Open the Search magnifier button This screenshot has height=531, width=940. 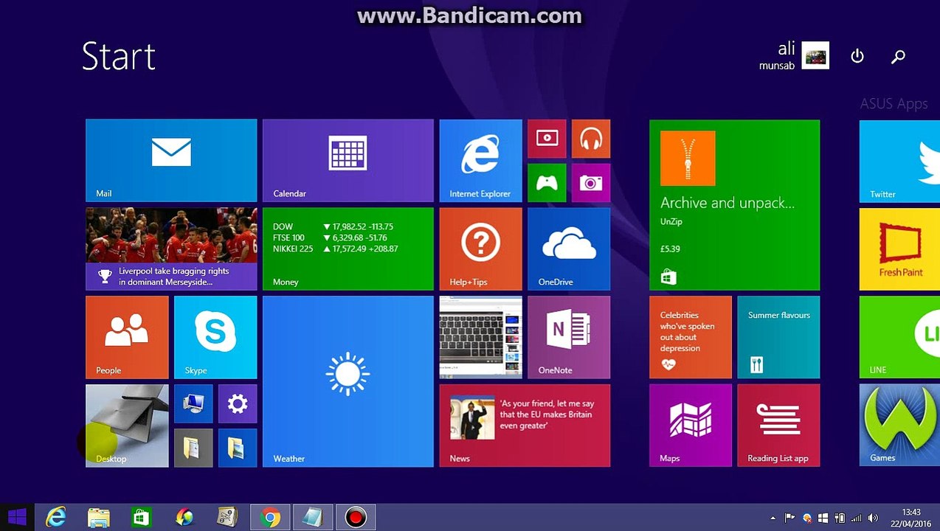coord(898,56)
